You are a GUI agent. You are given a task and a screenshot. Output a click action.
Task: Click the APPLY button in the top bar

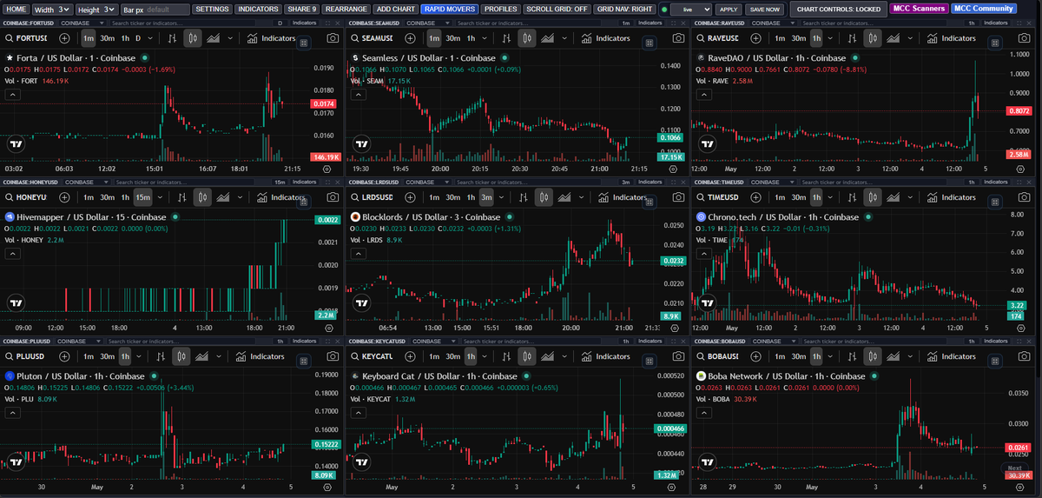pyautogui.click(x=729, y=9)
